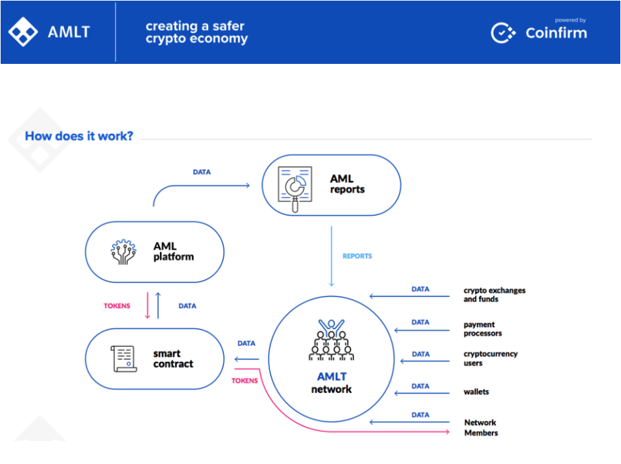Click 'DATA' label between platform and smart contract
The width and height of the screenshot is (621, 464).
[x=187, y=306]
